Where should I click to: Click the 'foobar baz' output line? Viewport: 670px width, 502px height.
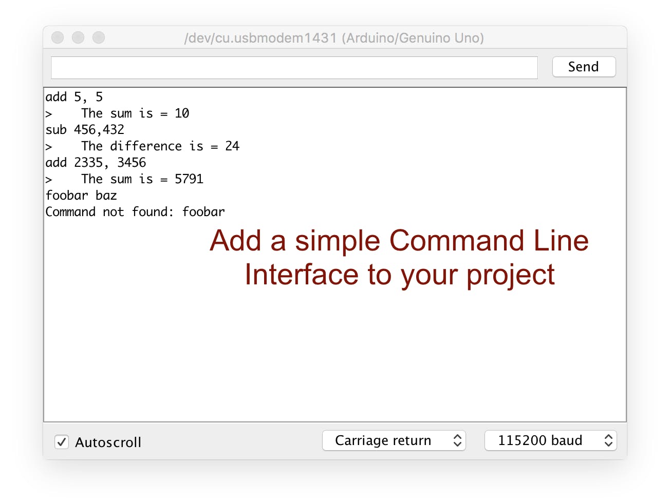point(81,195)
